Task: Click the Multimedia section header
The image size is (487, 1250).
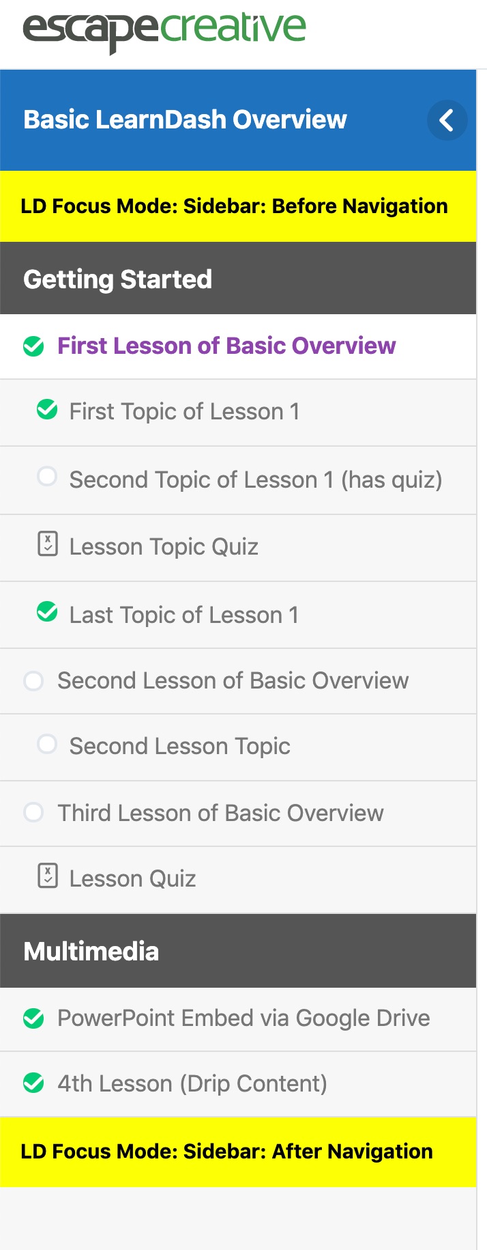Action: (91, 952)
